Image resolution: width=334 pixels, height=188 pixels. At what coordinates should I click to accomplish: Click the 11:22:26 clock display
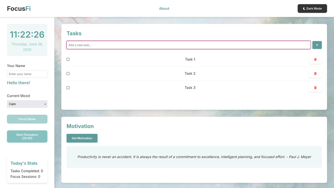pyautogui.click(x=27, y=34)
